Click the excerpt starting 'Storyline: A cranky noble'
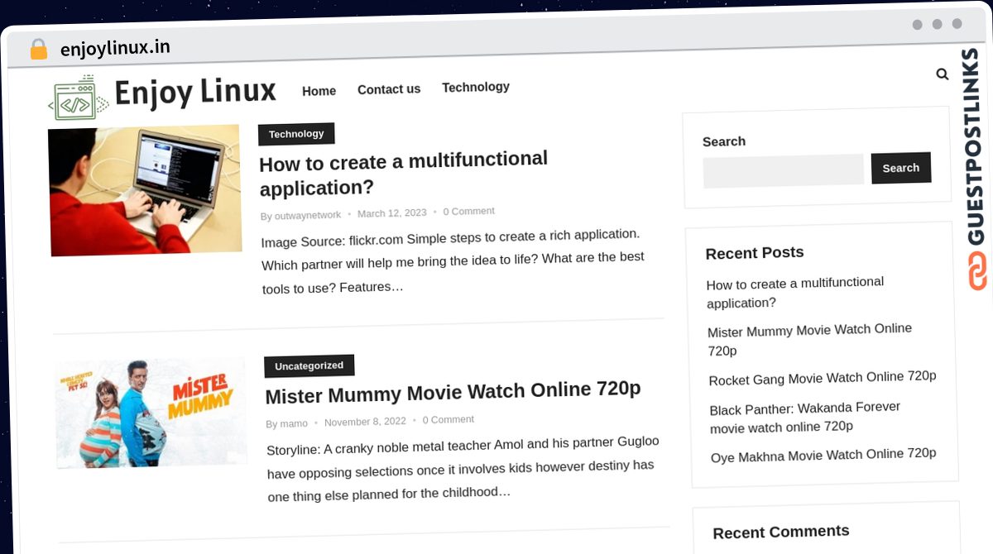The height and width of the screenshot is (554, 993). coord(463,468)
